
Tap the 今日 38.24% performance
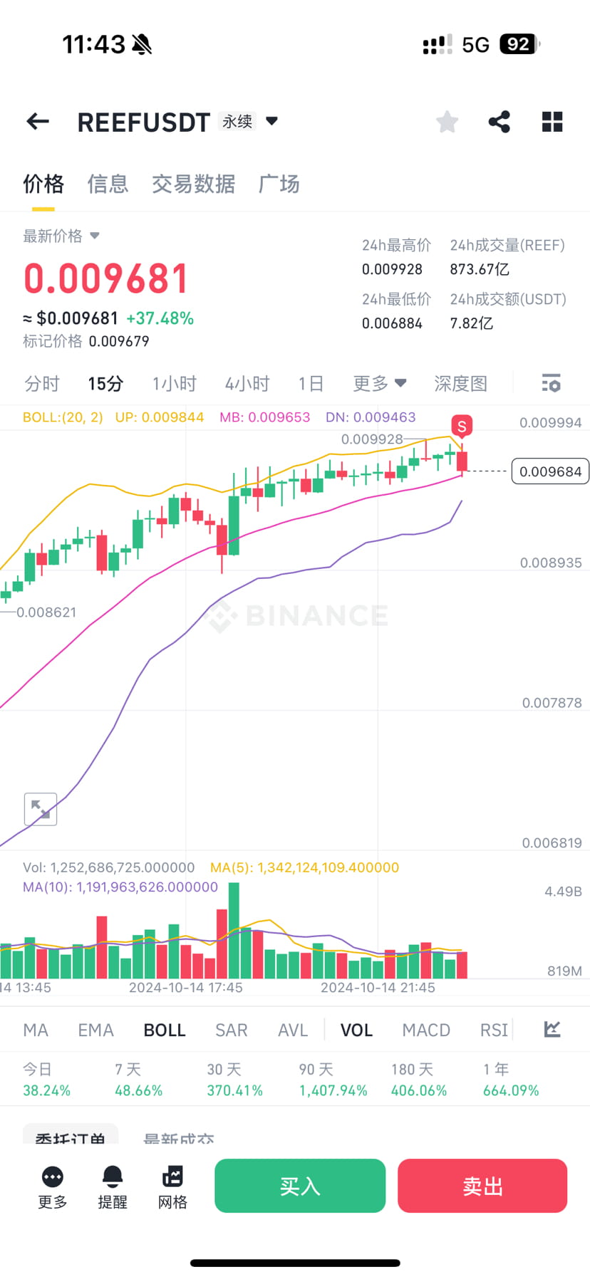point(46,1080)
